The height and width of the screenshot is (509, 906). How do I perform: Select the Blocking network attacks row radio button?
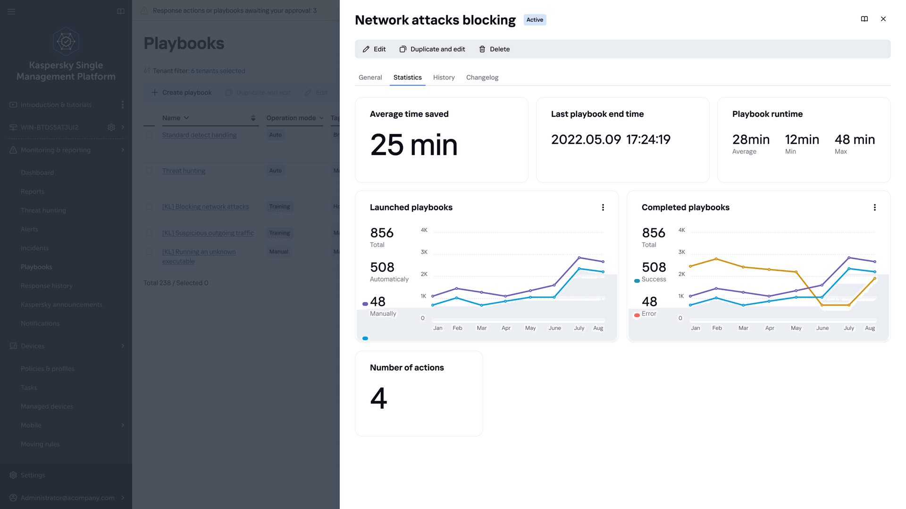click(x=149, y=206)
